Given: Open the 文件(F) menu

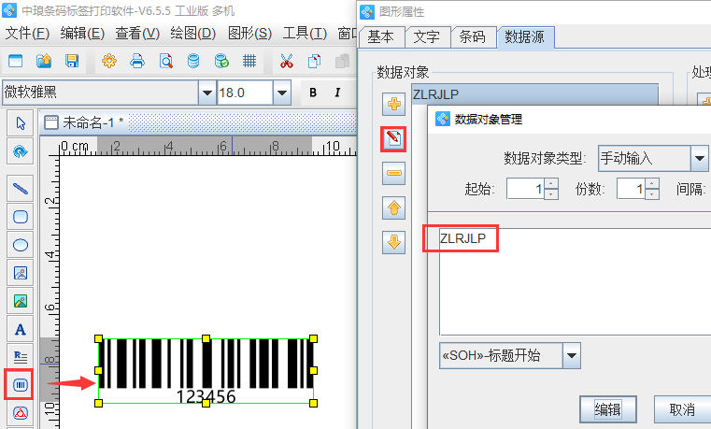Looking at the screenshot, I should tap(27, 33).
